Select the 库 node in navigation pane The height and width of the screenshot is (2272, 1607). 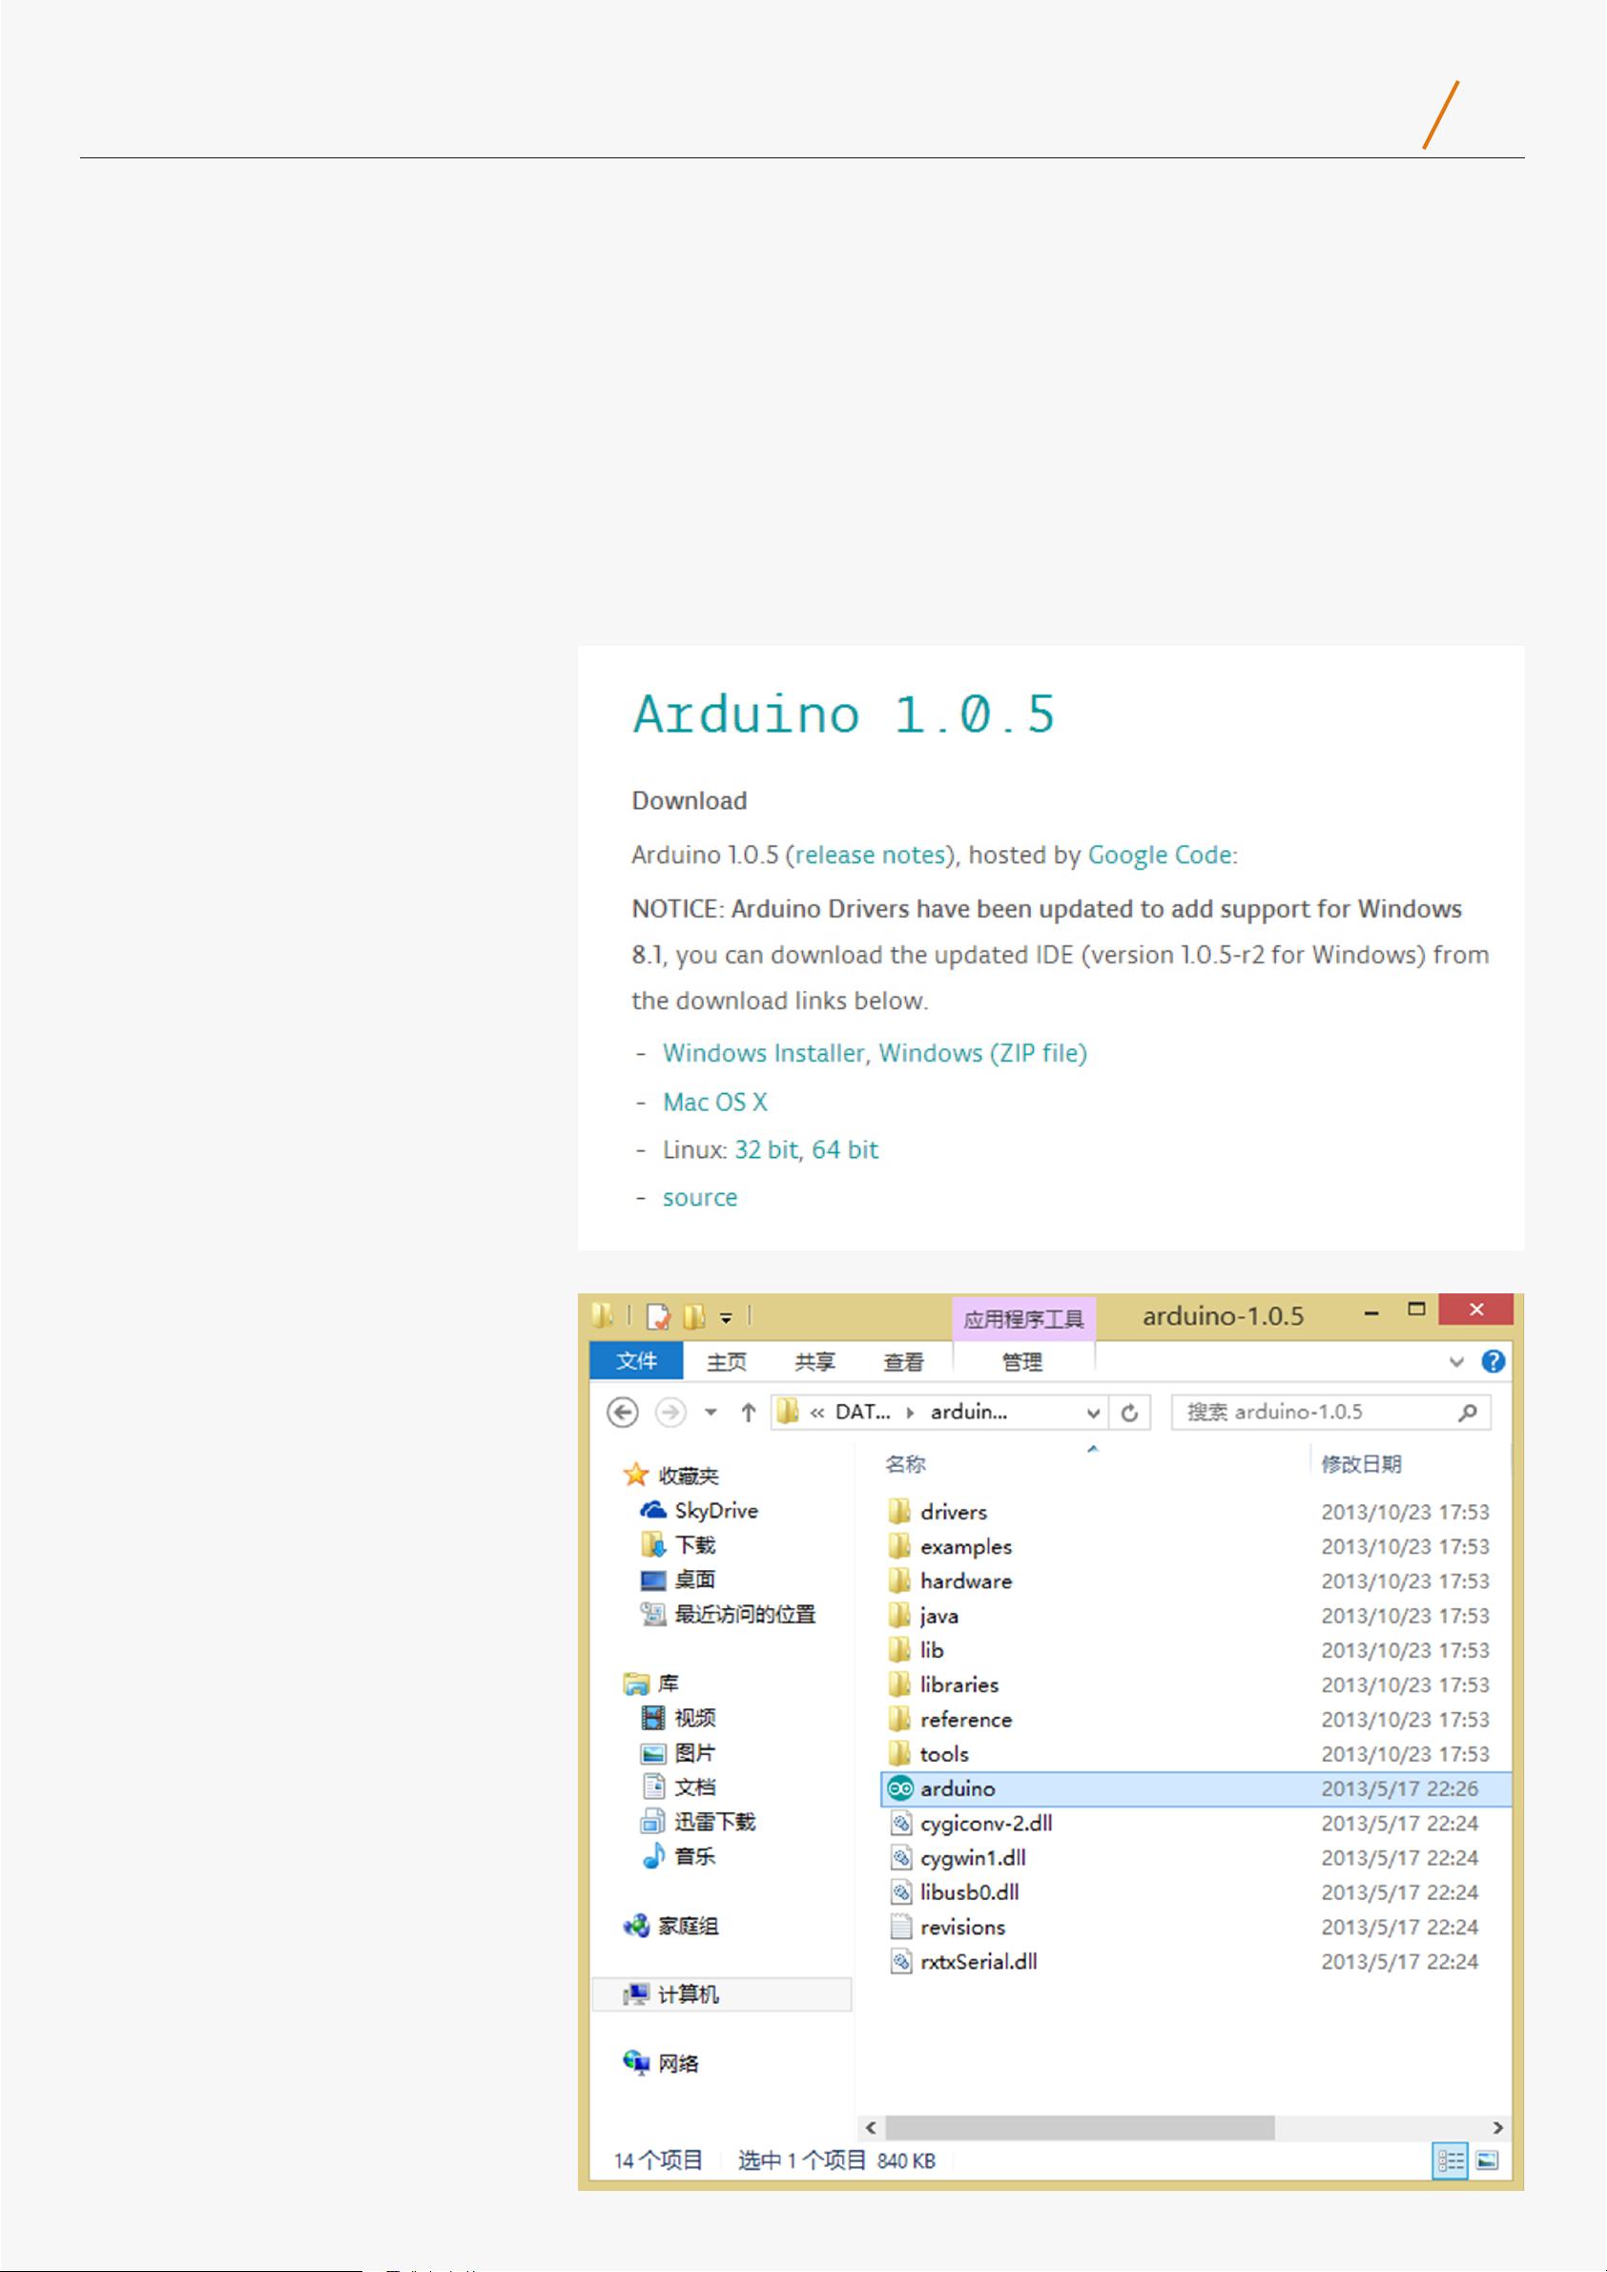pos(668,1683)
